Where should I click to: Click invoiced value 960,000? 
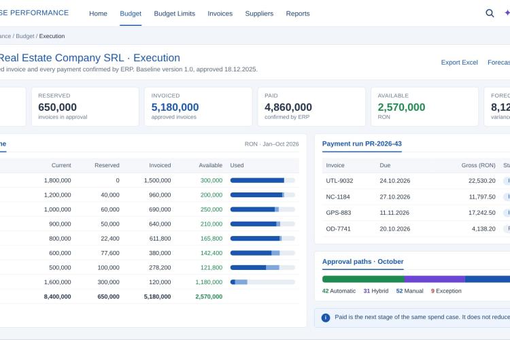click(x=160, y=195)
